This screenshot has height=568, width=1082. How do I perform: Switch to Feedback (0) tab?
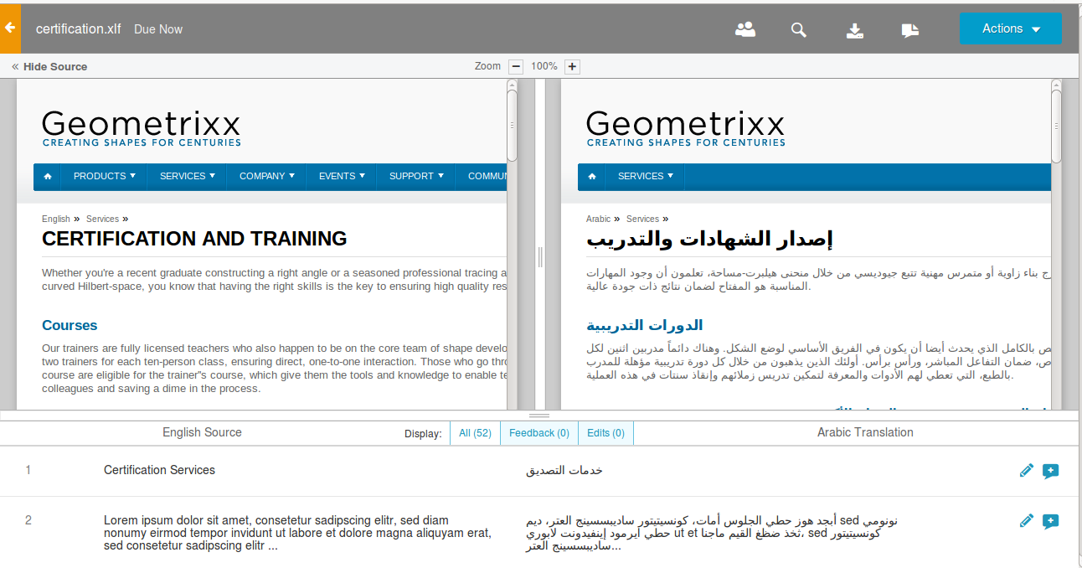[538, 433]
